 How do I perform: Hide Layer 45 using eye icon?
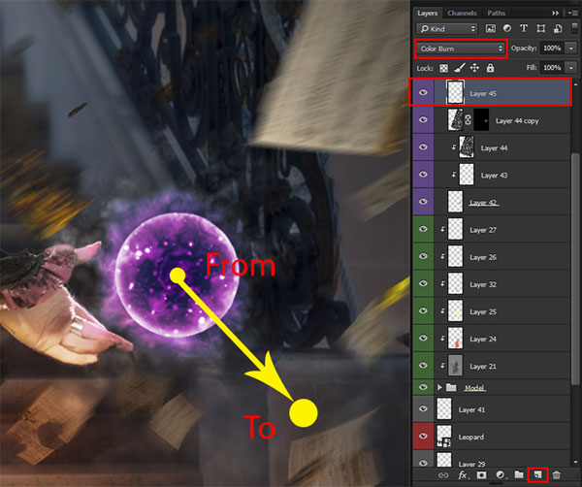click(422, 93)
